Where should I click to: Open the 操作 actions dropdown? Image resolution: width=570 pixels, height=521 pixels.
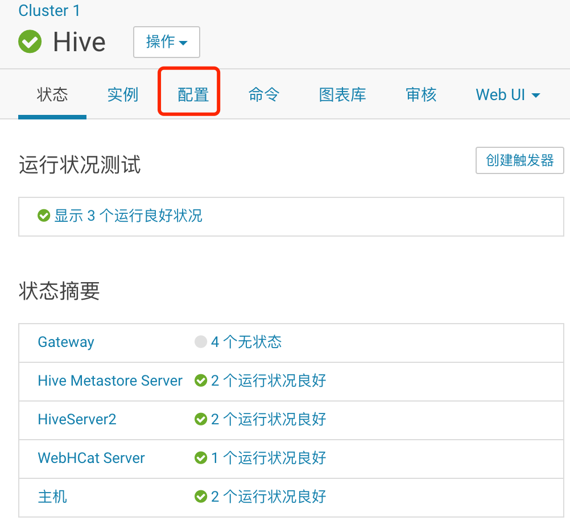[x=167, y=42]
